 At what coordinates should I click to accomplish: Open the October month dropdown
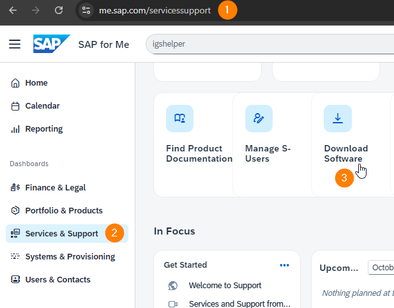pyautogui.click(x=381, y=268)
